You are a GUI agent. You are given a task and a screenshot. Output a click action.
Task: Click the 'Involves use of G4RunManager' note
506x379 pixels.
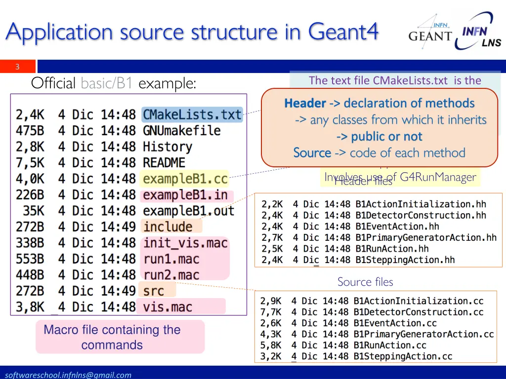pos(400,177)
